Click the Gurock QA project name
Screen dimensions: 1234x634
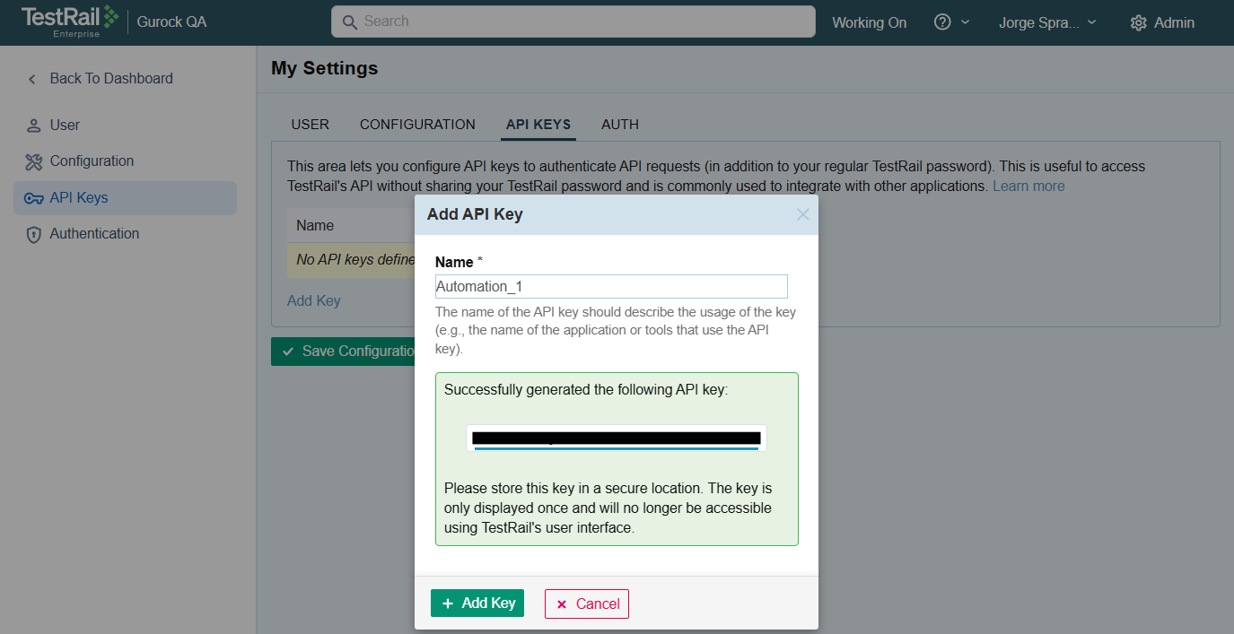click(x=171, y=22)
